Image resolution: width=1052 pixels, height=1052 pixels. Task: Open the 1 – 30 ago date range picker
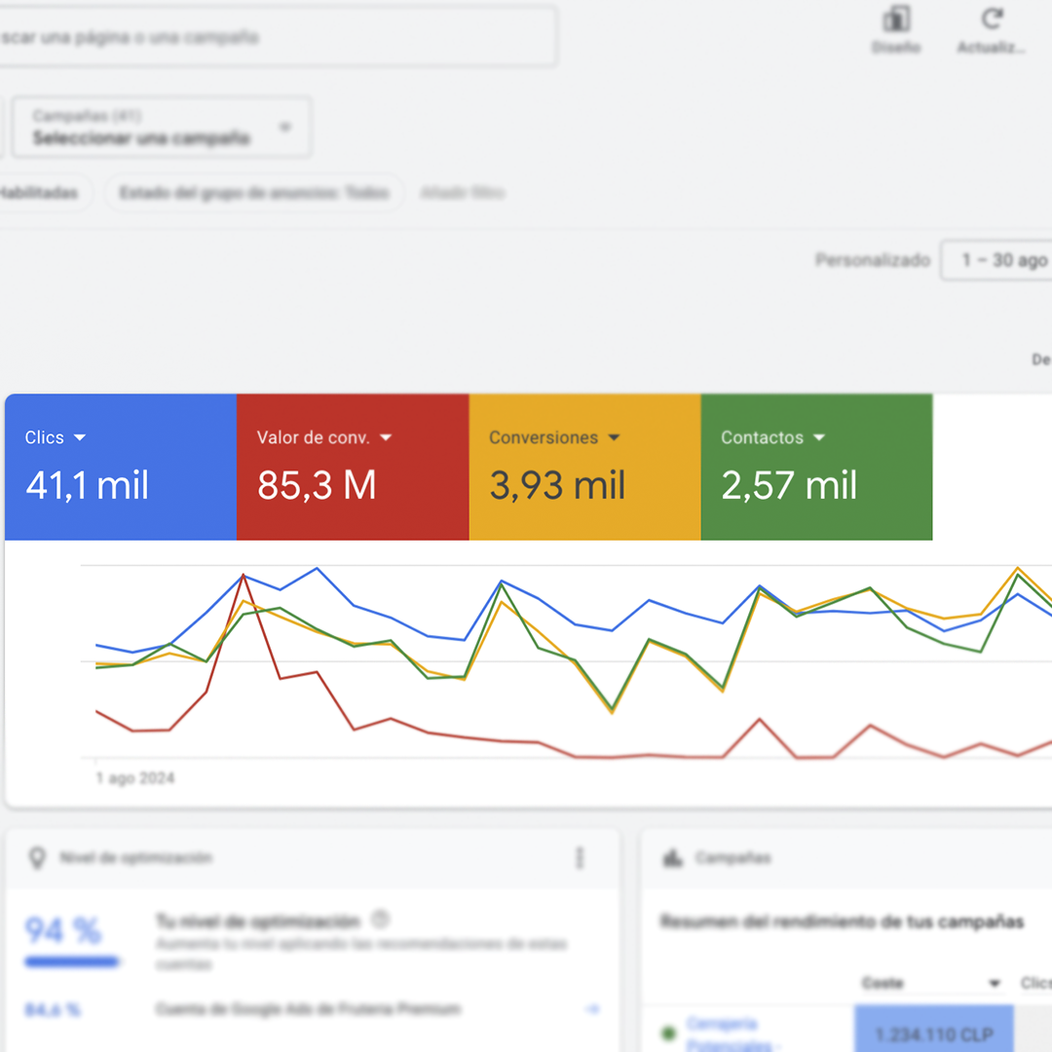[997, 260]
